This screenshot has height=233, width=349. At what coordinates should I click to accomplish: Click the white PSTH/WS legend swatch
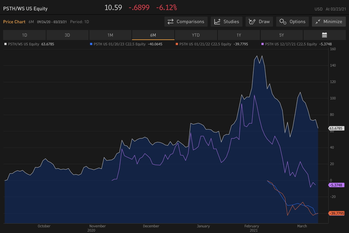click(5, 44)
